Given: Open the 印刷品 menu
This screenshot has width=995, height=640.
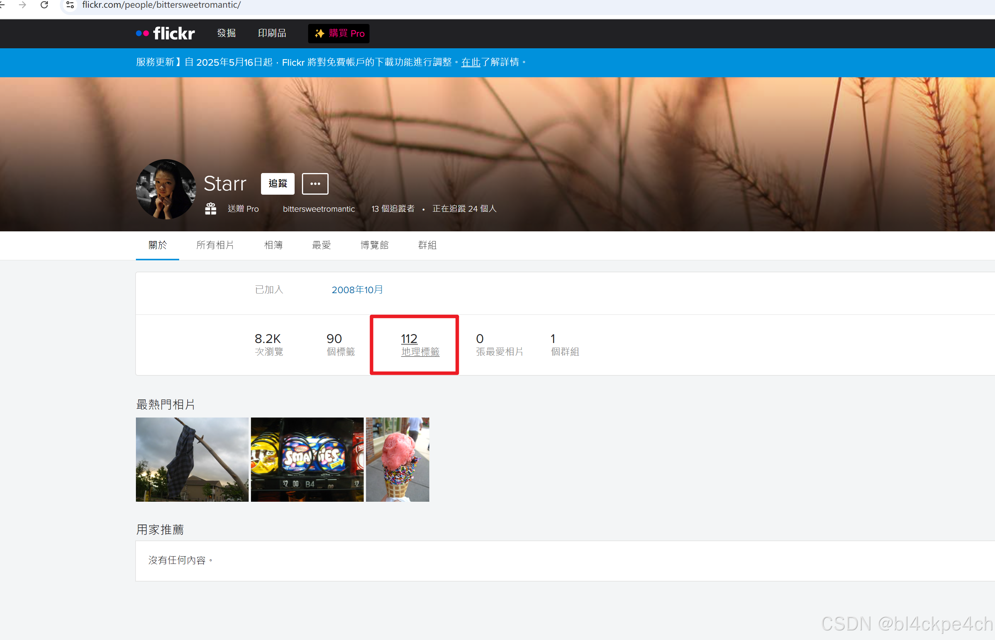Looking at the screenshot, I should tap(272, 33).
